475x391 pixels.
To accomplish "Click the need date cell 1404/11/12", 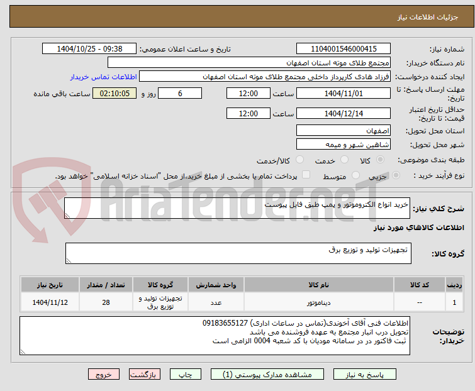I will pos(50,302).
